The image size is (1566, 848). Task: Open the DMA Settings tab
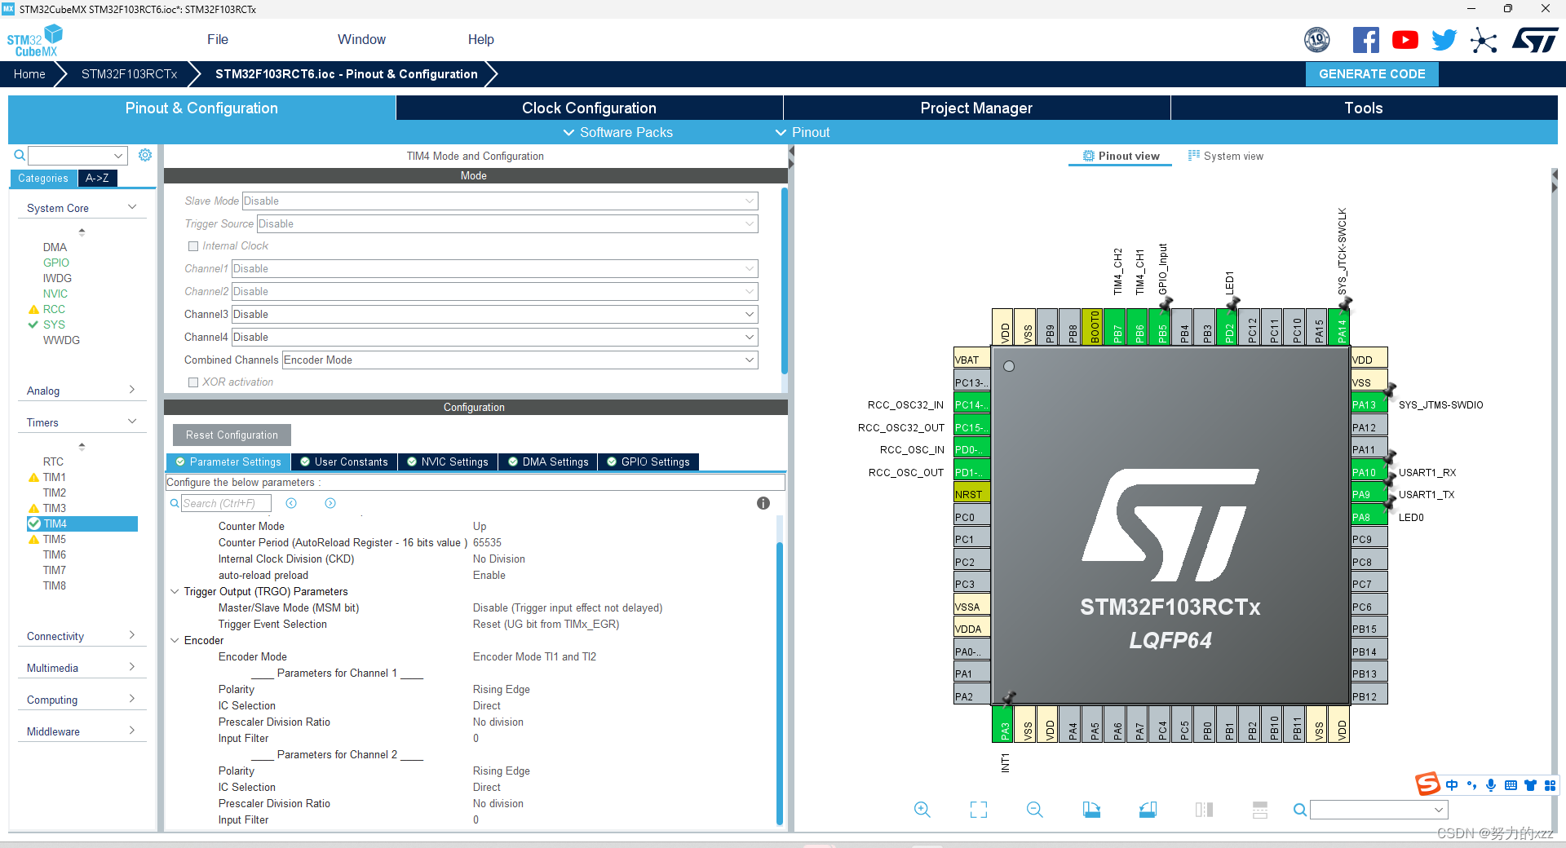548,462
